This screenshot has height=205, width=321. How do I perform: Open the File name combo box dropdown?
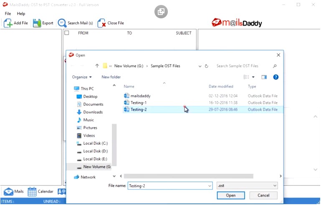click(210, 186)
